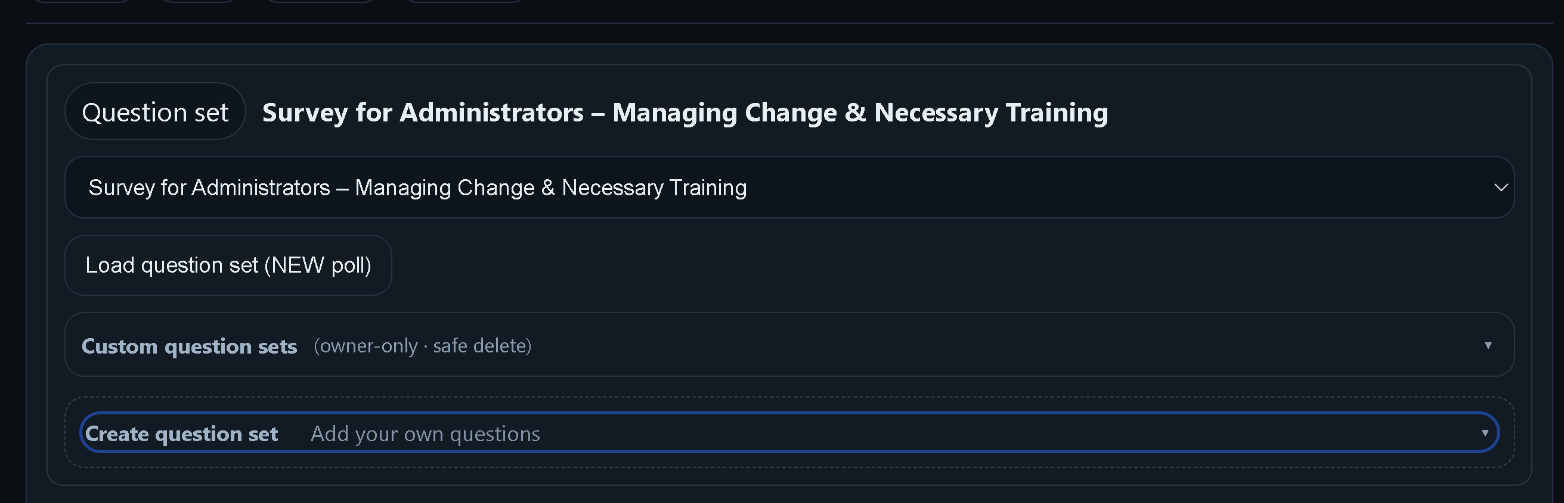Viewport: 1564px width, 503px height.
Task: Expand the Custom question sets section
Action: point(788,345)
